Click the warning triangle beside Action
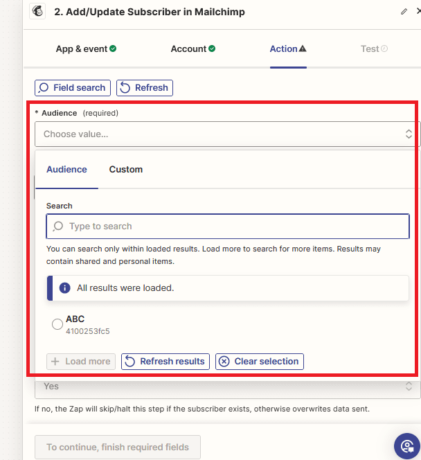The height and width of the screenshot is (460, 421). click(303, 48)
